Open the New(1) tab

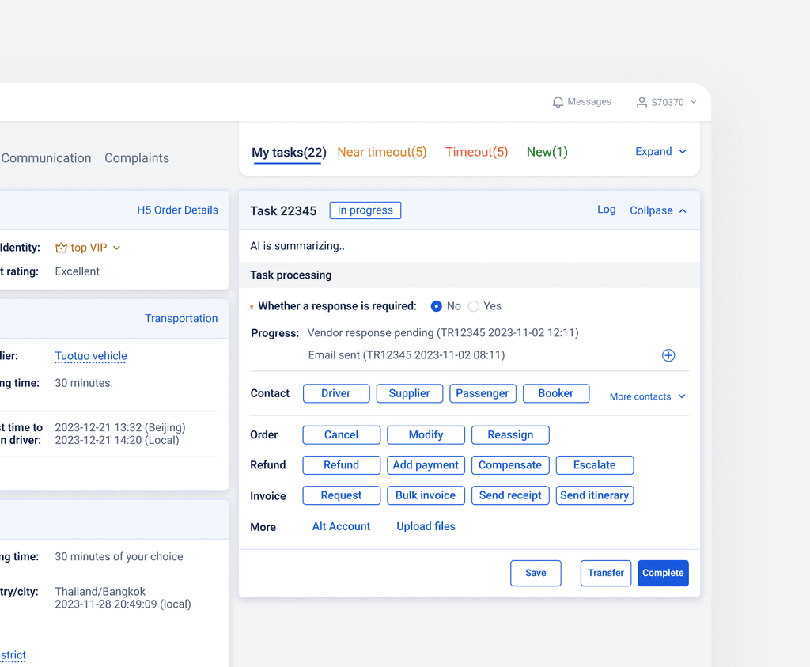547,152
